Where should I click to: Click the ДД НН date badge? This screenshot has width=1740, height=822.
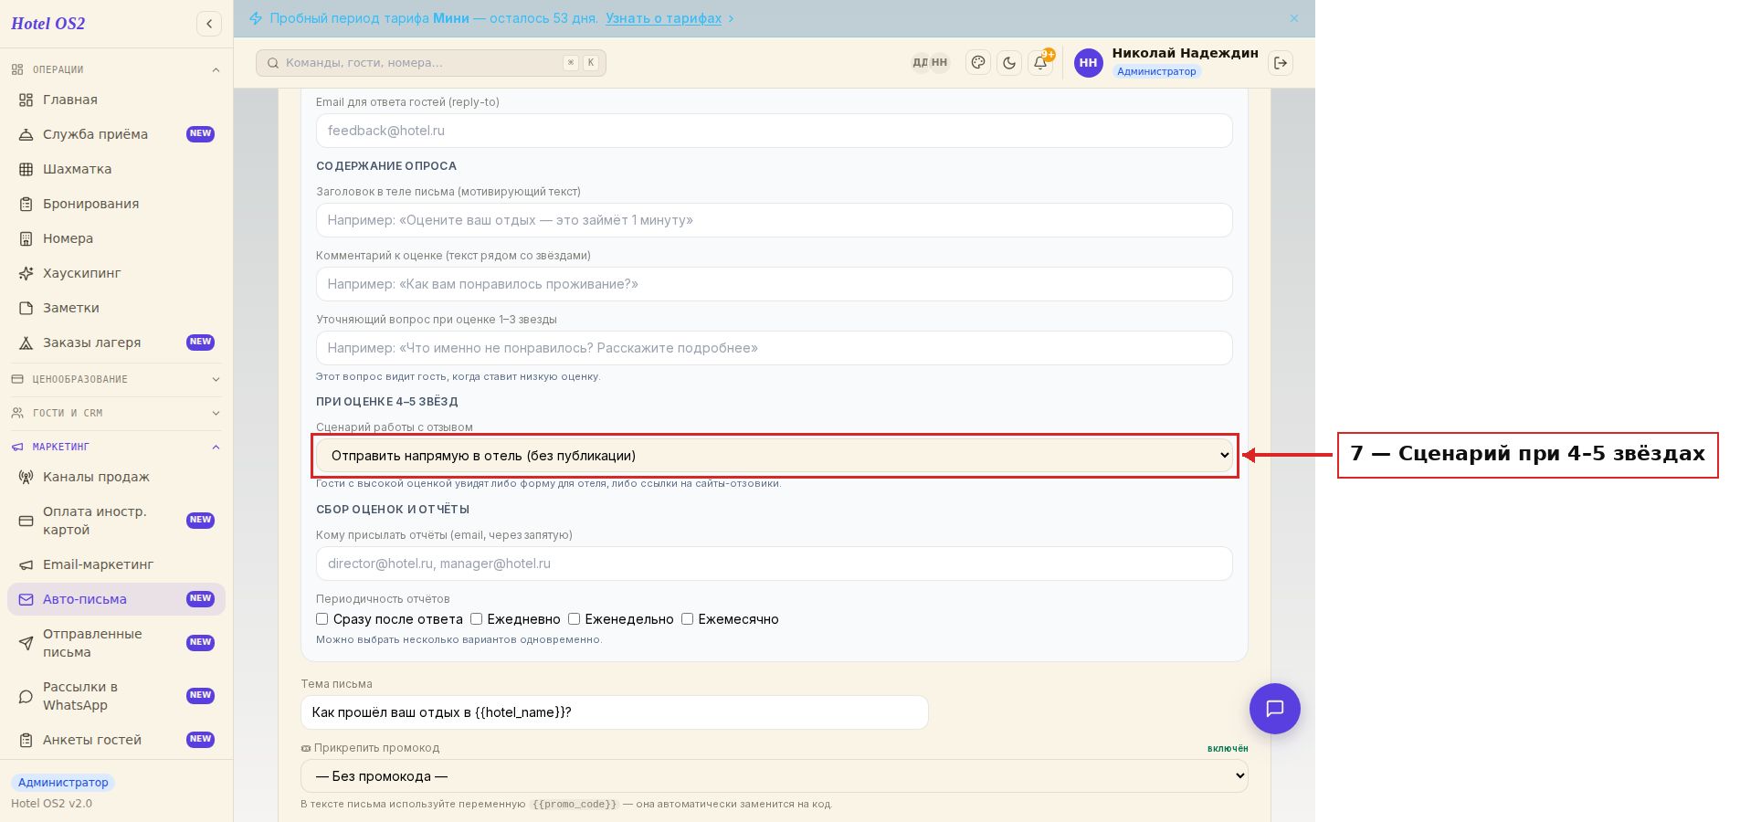point(931,63)
